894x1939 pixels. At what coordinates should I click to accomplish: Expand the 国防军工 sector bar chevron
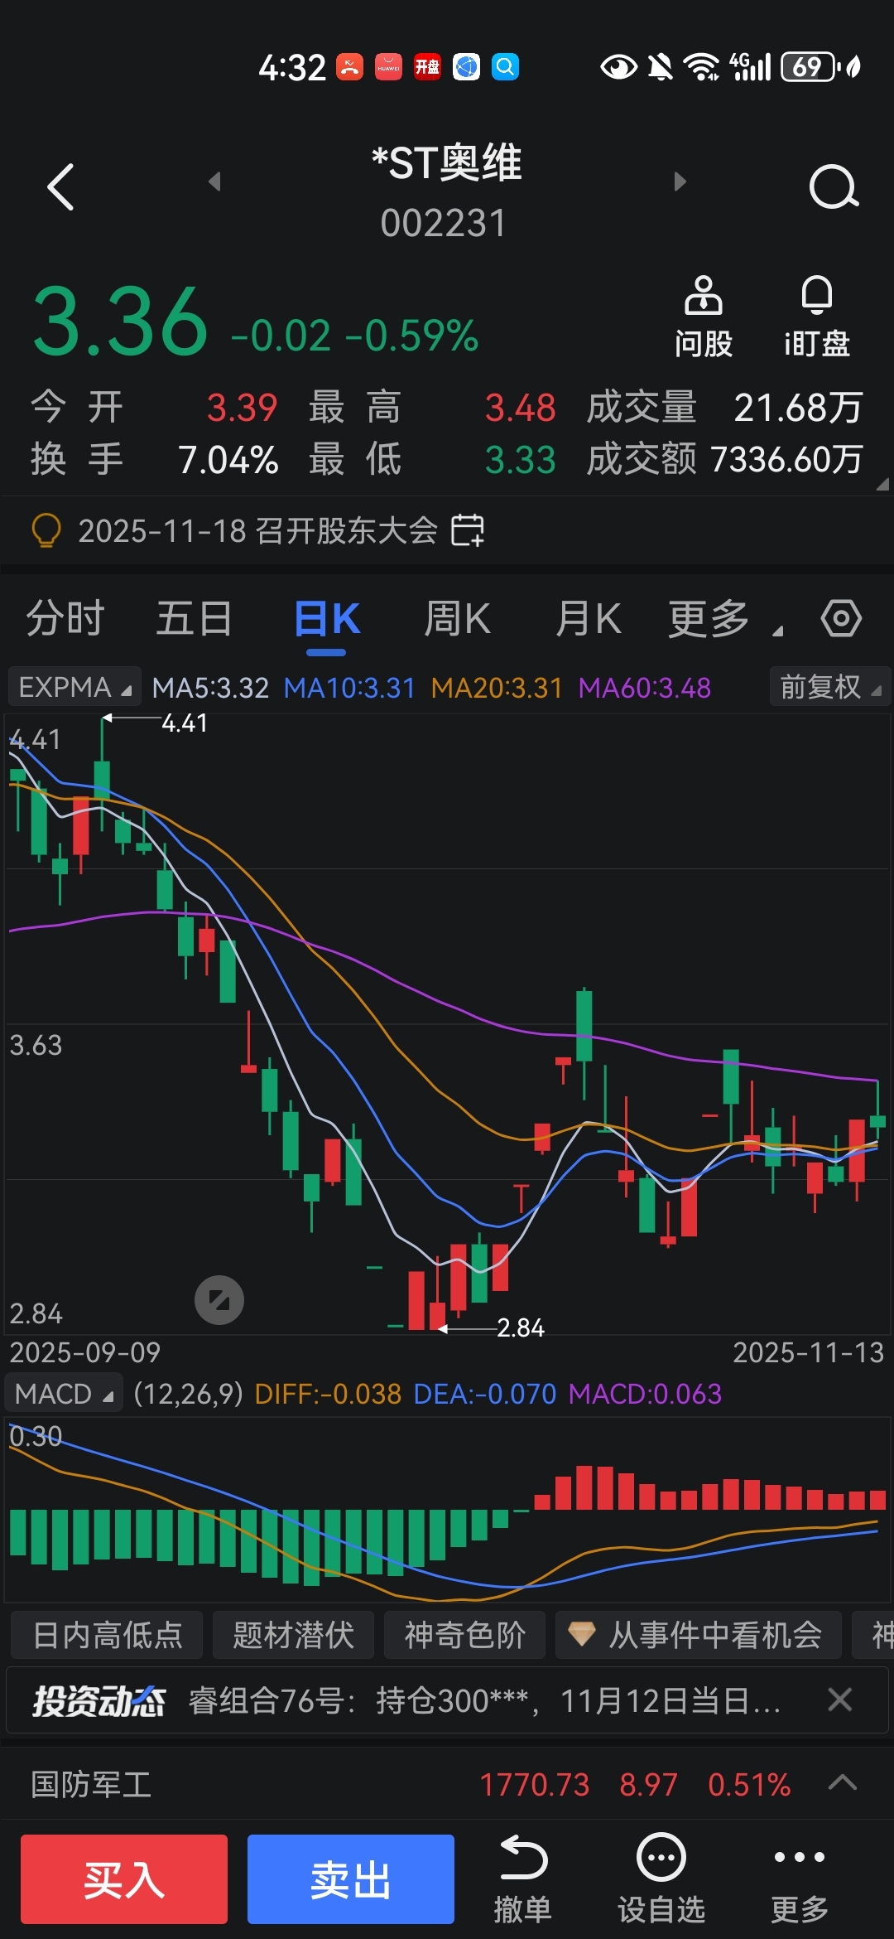(843, 1783)
